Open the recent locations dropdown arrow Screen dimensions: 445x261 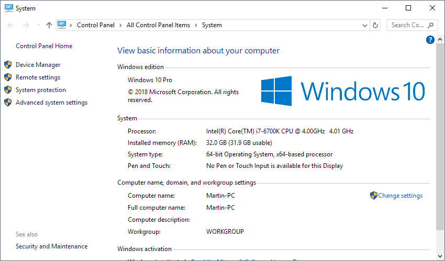38,25
